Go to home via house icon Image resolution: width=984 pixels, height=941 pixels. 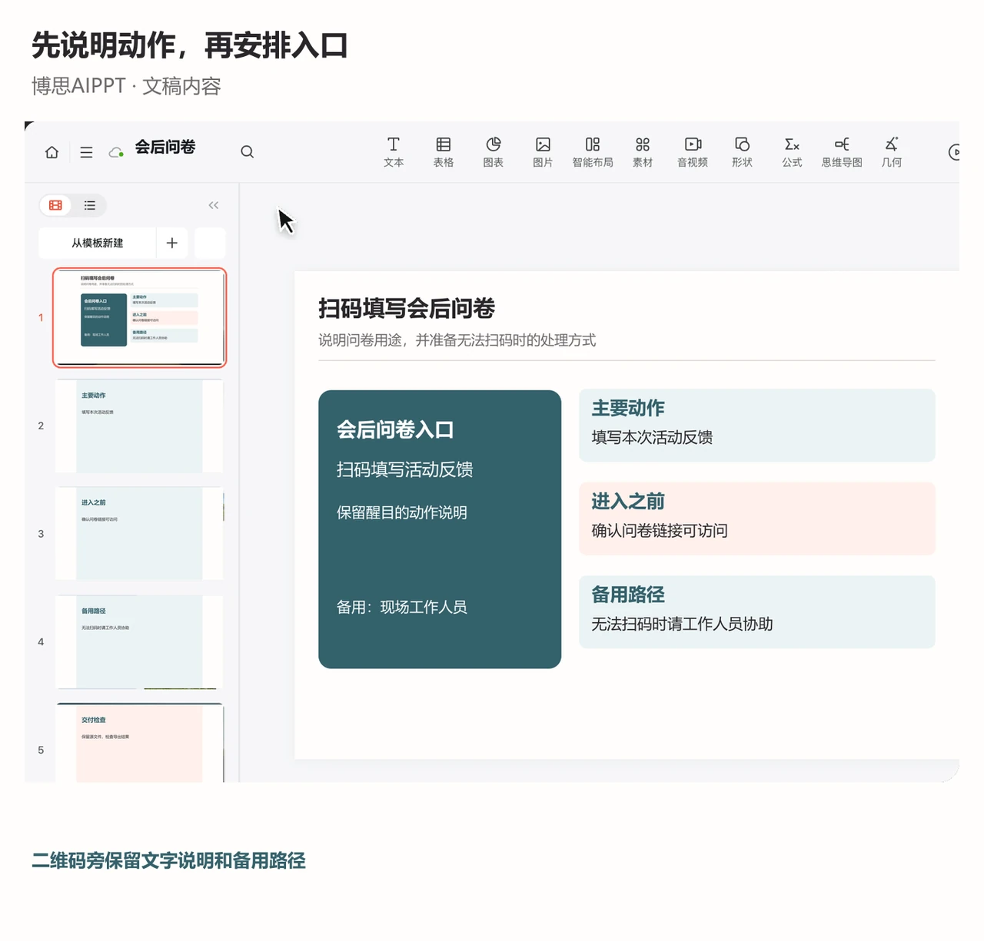coord(52,152)
